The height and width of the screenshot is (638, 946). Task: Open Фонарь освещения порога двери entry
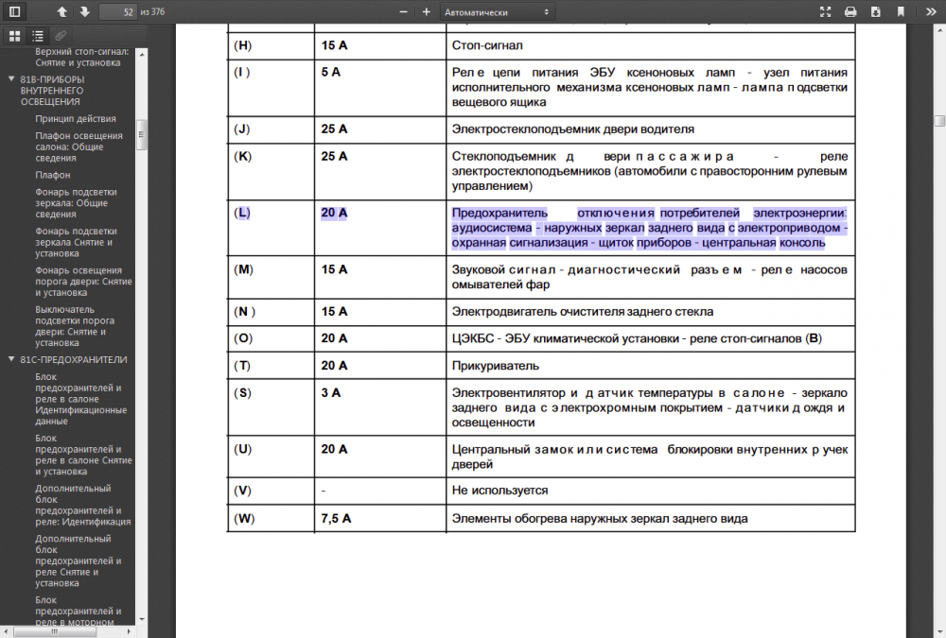coord(83,281)
